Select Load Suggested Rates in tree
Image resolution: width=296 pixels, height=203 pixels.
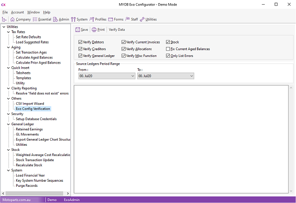(32, 42)
